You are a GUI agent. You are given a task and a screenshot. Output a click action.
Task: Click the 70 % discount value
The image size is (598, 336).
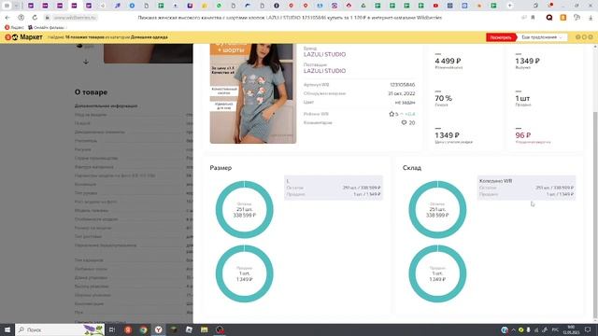click(x=443, y=98)
